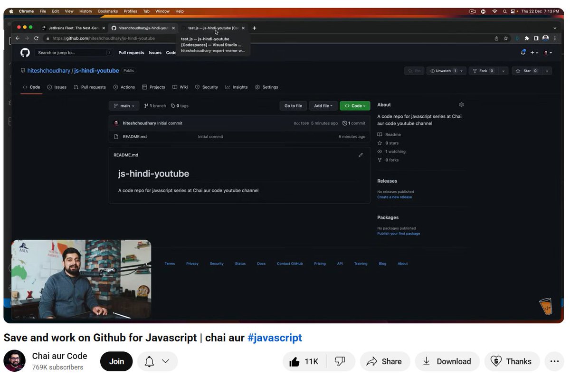Click the macOS Spotlight search icon

tap(504, 11)
